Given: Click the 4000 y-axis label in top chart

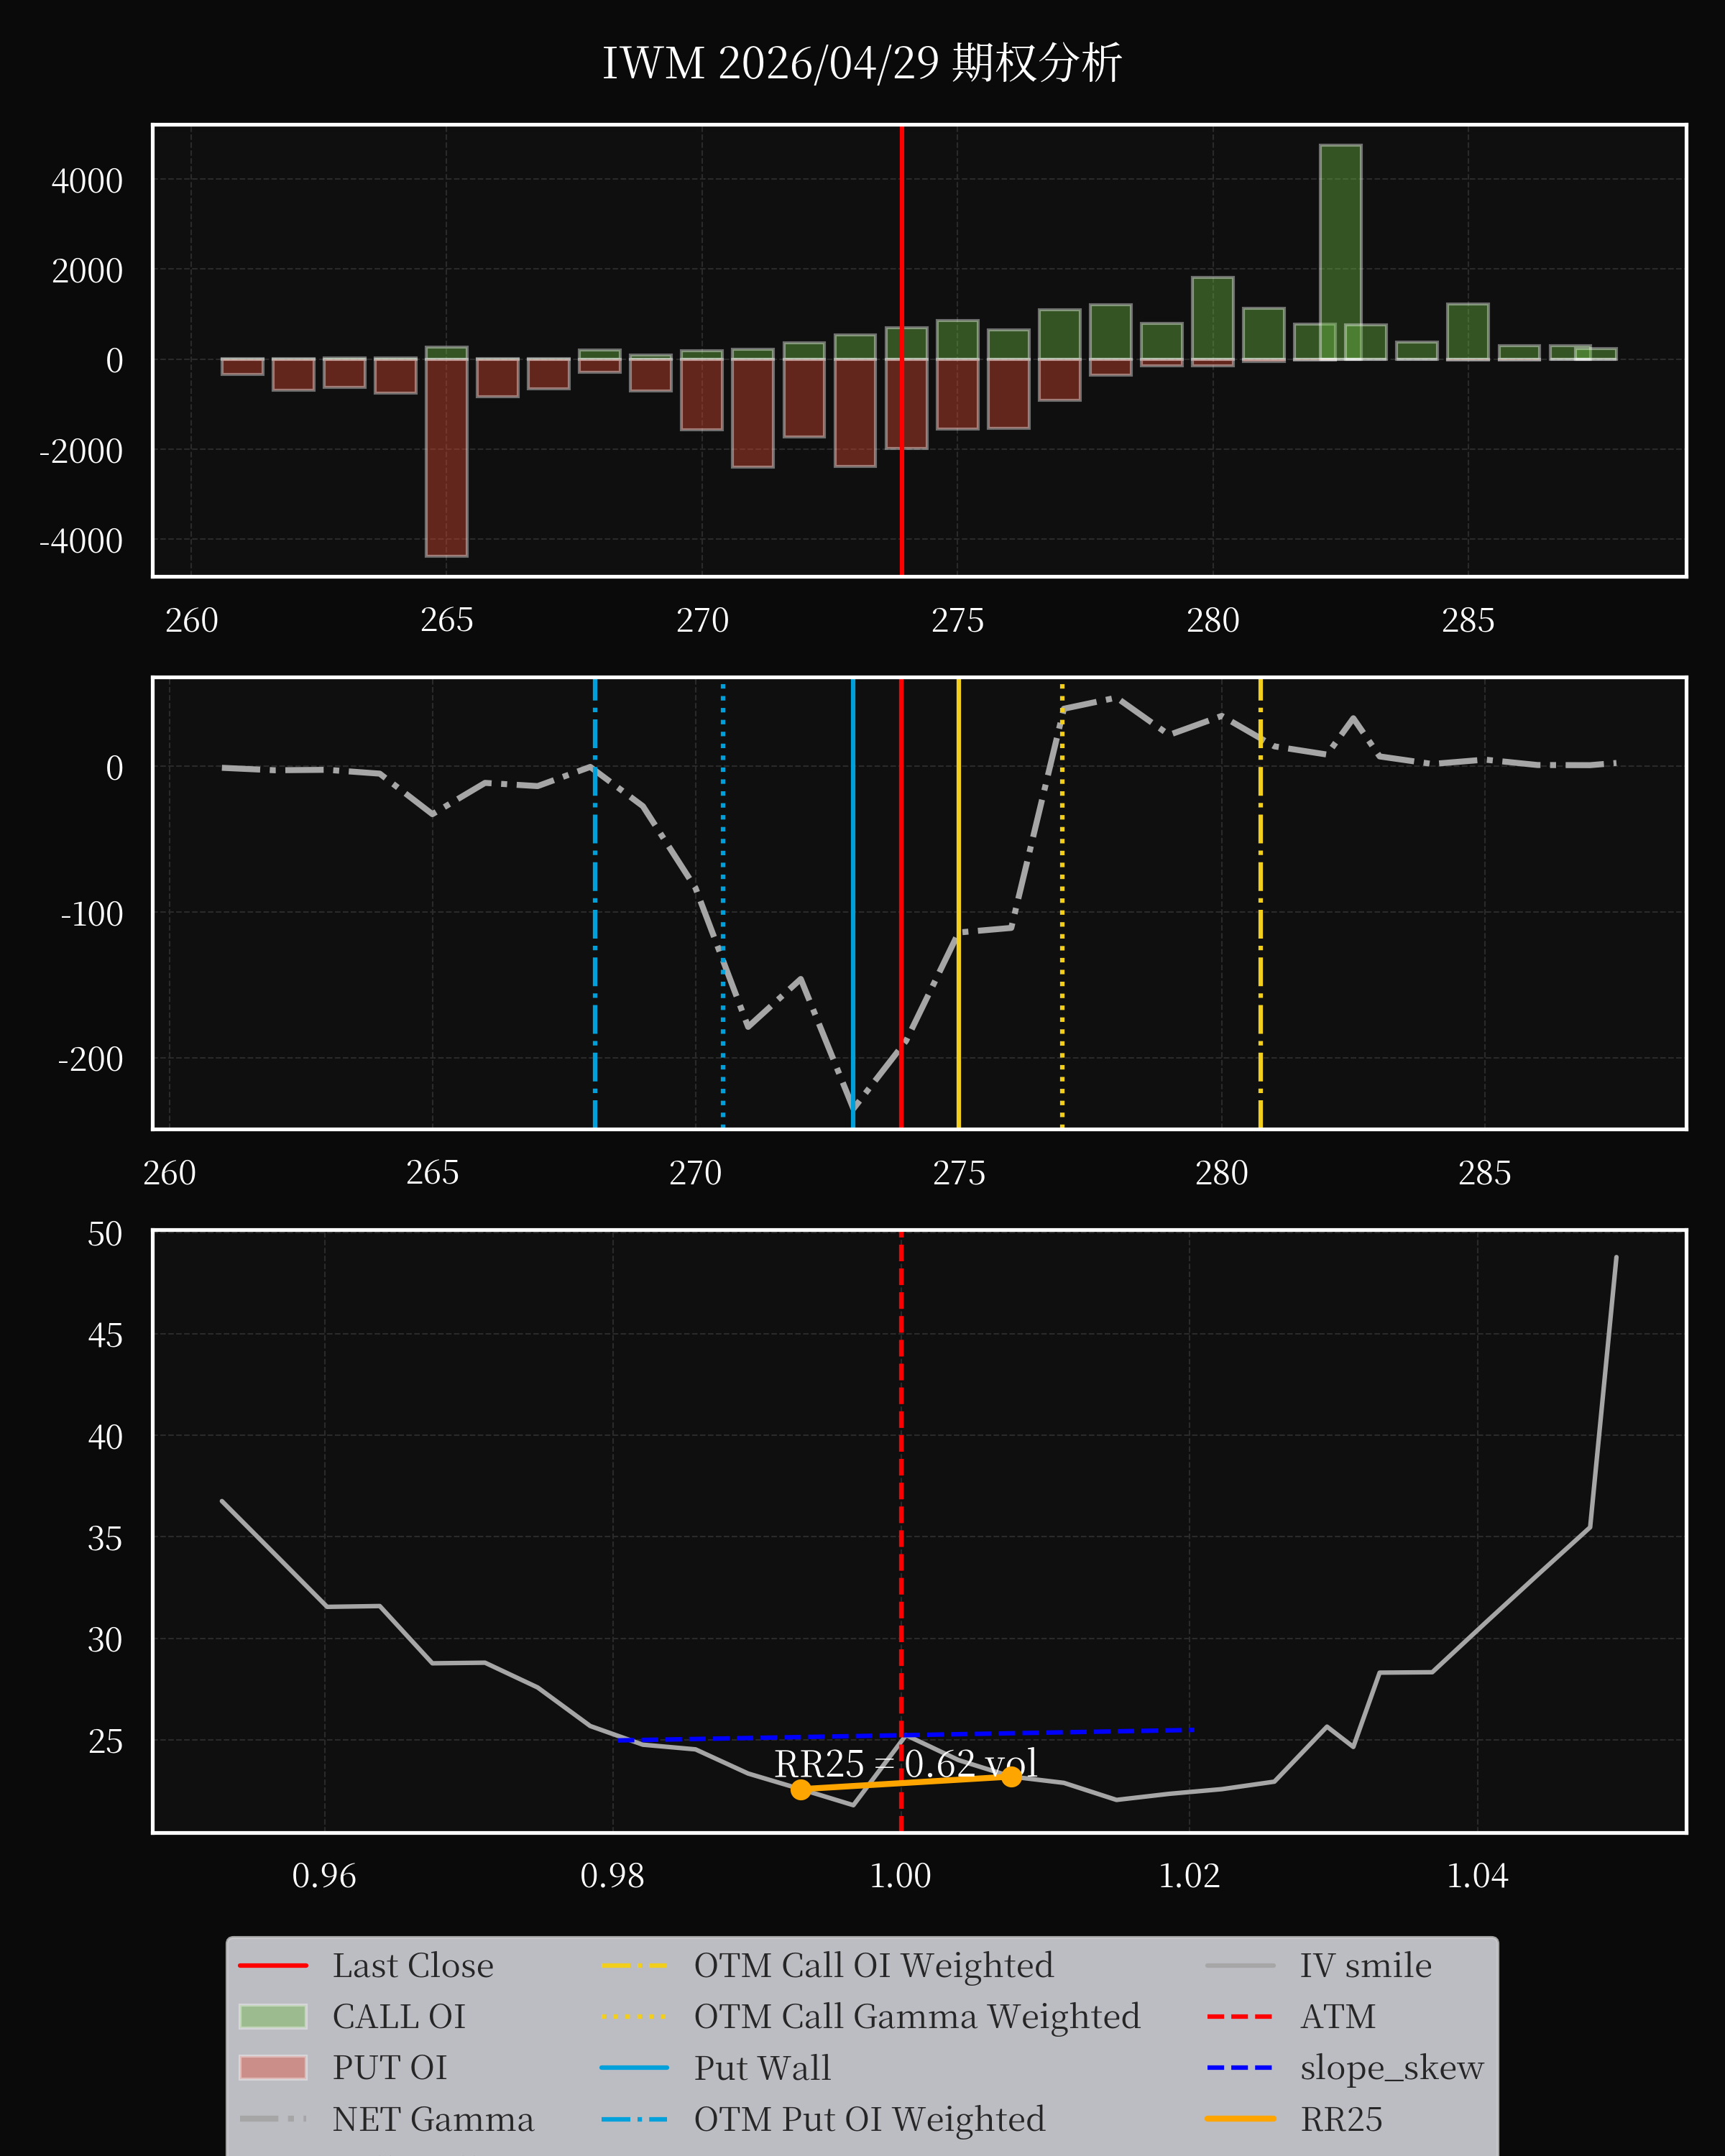Looking at the screenshot, I should tap(87, 181).
